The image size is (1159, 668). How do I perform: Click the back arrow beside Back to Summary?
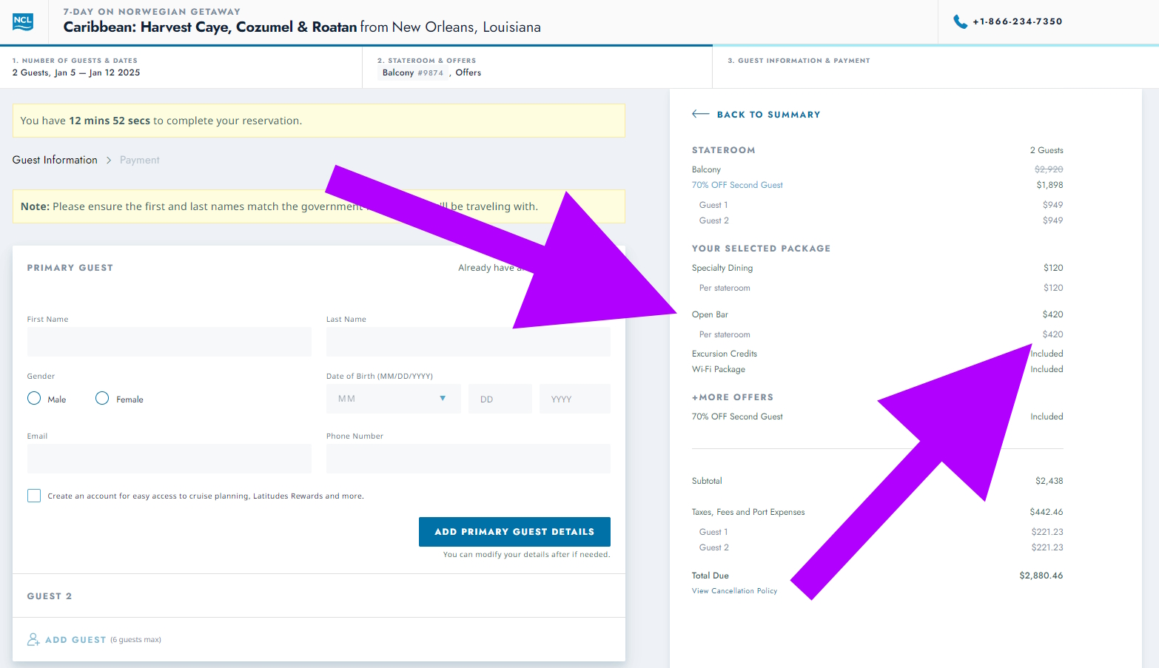coord(700,114)
